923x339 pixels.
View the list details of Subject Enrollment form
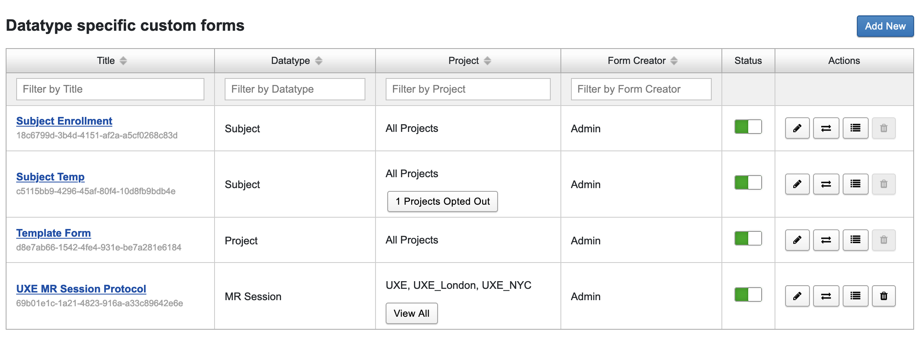[855, 128]
